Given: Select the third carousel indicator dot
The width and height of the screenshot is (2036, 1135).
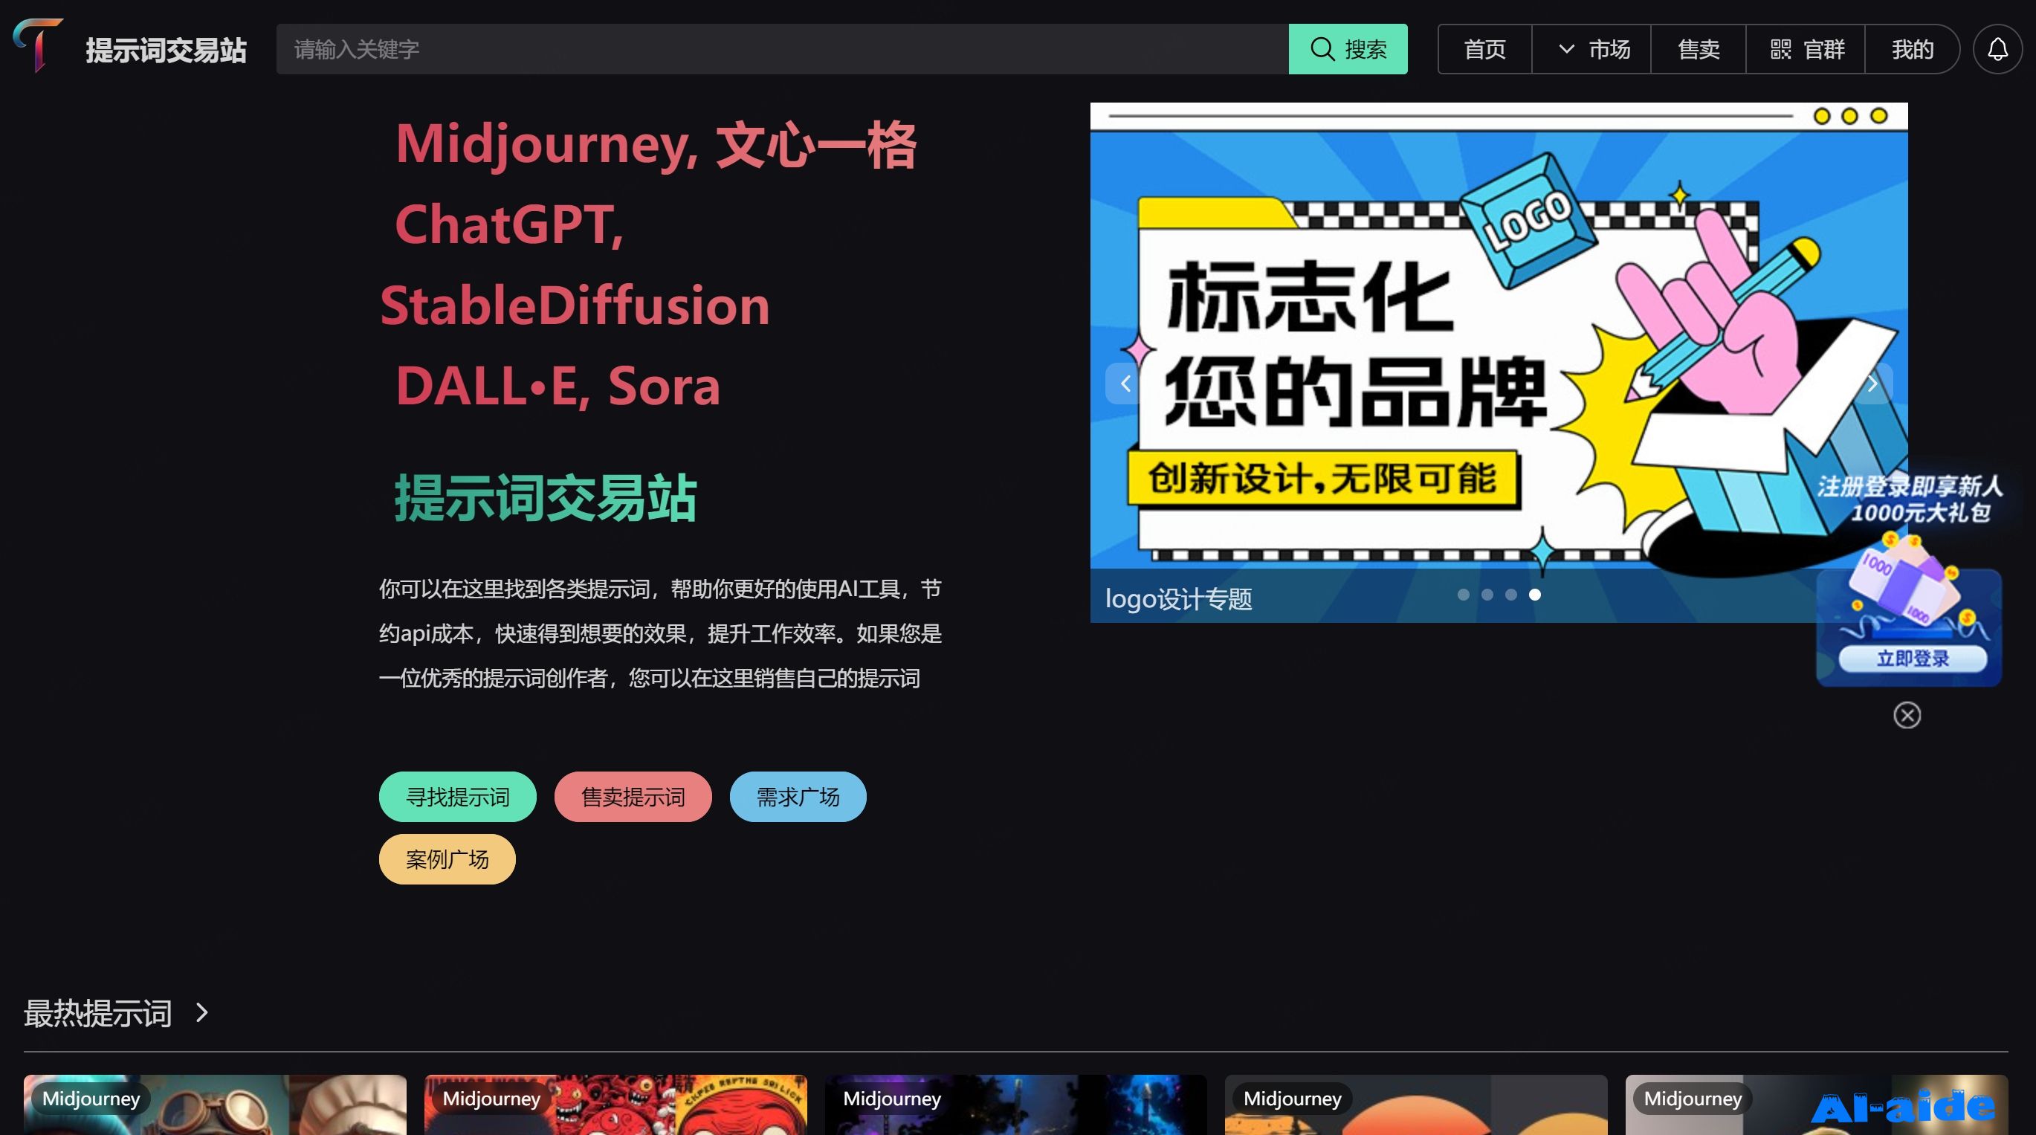Looking at the screenshot, I should tap(1510, 595).
